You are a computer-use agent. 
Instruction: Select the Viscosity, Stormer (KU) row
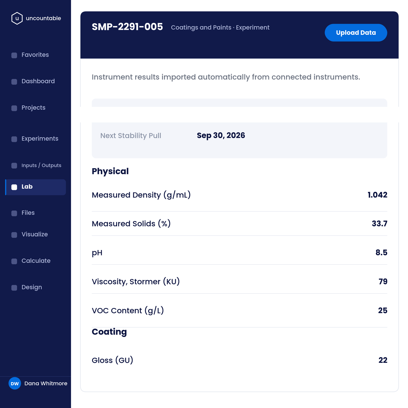click(240, 282)
